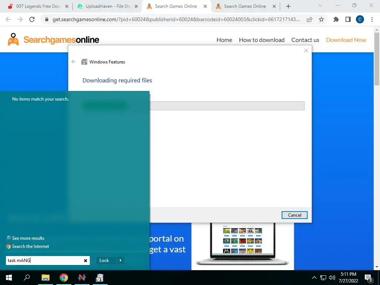
Task: Open network status tray icon
Action: pyautogui.click(x=323, y=278)
